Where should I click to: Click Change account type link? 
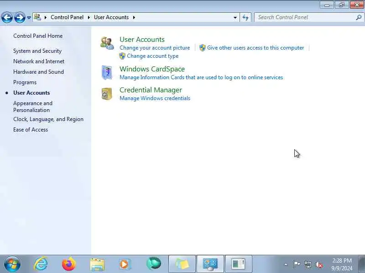click(153, 56)
